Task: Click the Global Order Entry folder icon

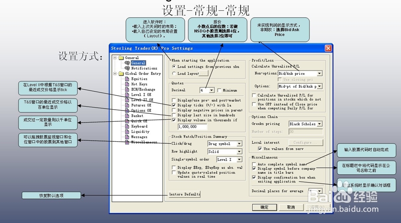Action: click(121, 74)
